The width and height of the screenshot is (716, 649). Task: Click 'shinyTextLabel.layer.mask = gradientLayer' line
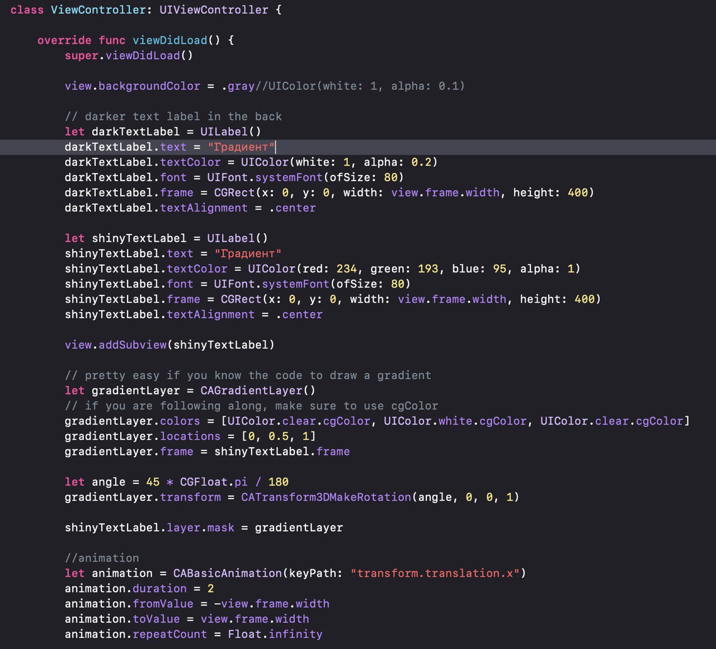point(204,528)
